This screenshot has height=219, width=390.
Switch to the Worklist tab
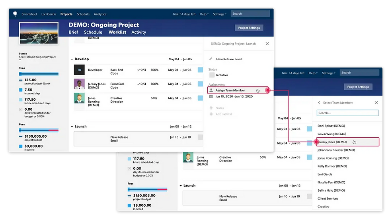pos(117,32)
